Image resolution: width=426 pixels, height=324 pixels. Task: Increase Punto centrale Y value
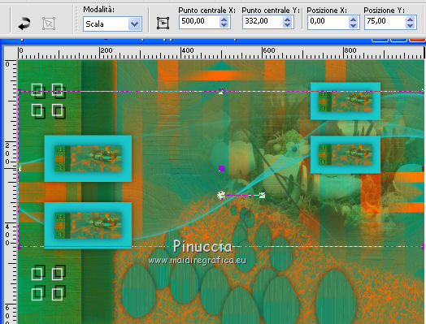(x=287, y=19)
